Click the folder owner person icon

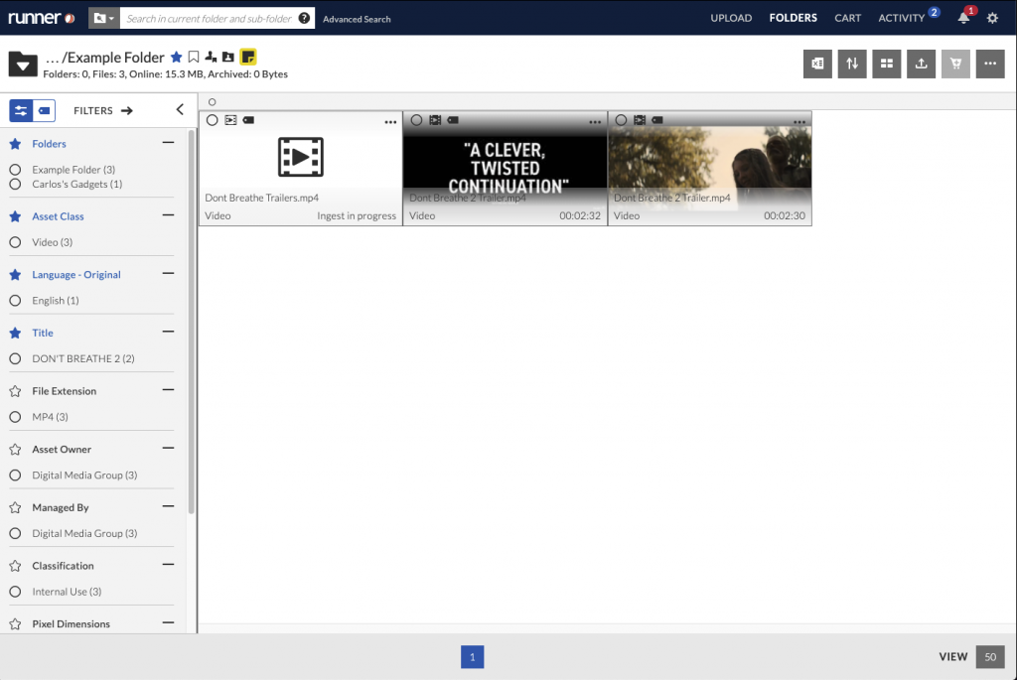coord(227,57)
